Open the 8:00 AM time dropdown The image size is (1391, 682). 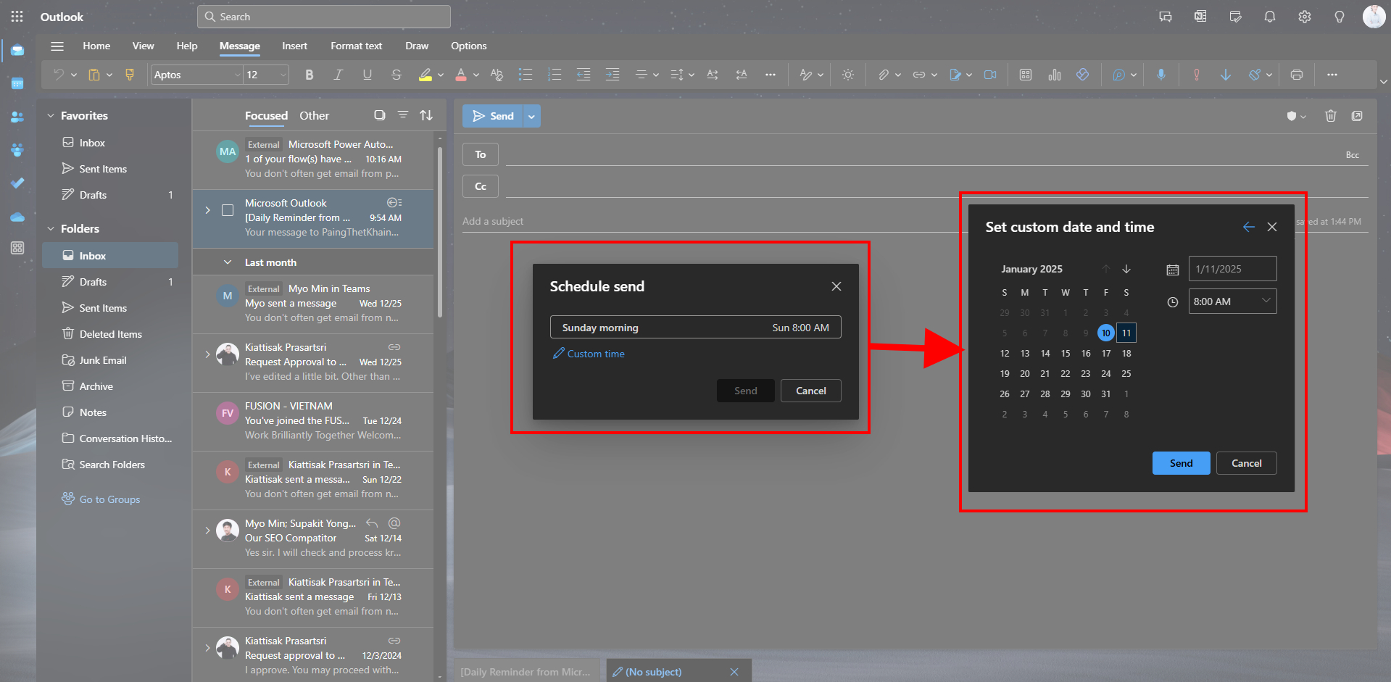[1232, 302]
